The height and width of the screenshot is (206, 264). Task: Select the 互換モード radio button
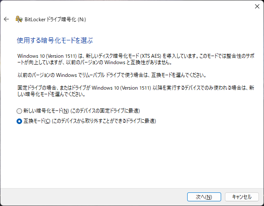click(19, 121)
